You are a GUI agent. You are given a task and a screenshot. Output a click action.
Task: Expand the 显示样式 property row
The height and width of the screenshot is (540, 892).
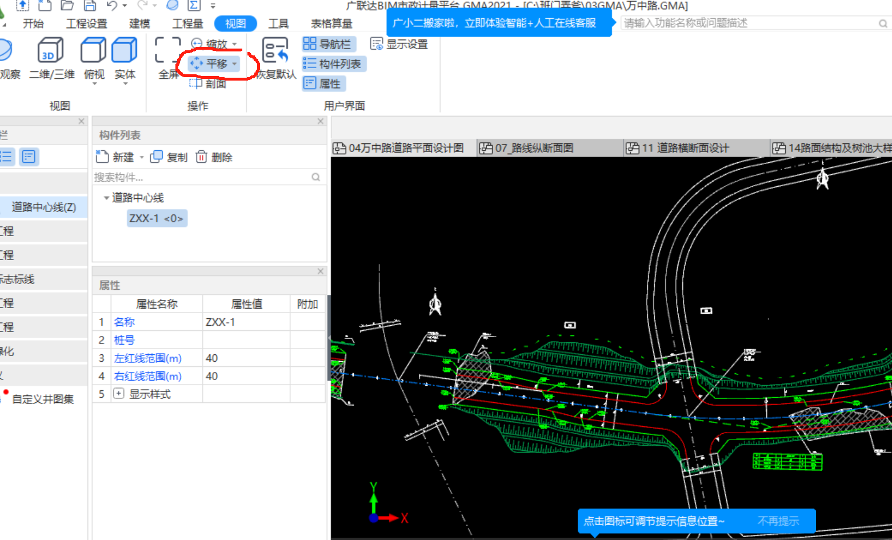click(x=118, y=394)
